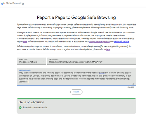The width and height of the screenshot is (146, 119).
Task: Click the 'Additional details' field label
Action: pos(25,70)
